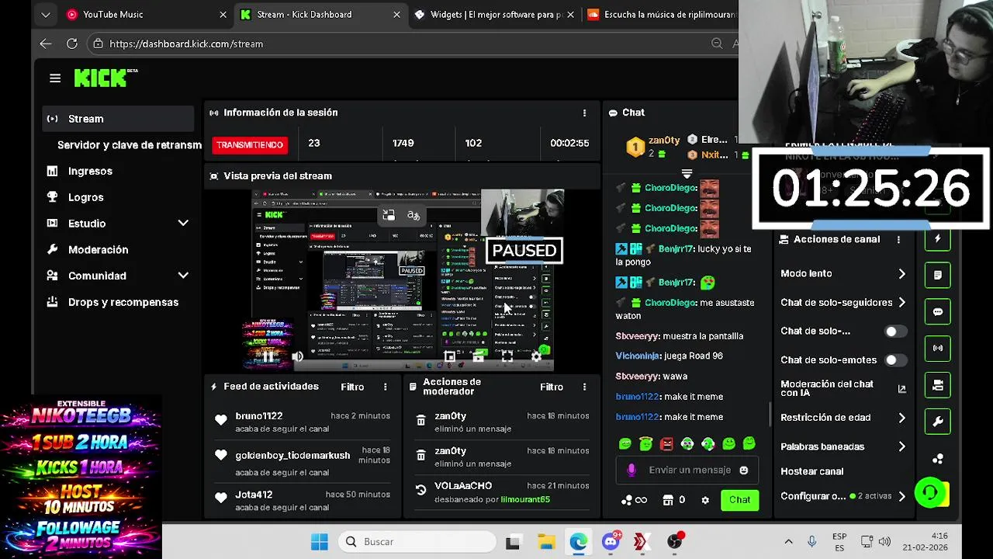Image resolution: width=993 pixels, height=559 pixels.
Task: Click the Enviar un mensaje field
Action: click(x=687, y=470)
